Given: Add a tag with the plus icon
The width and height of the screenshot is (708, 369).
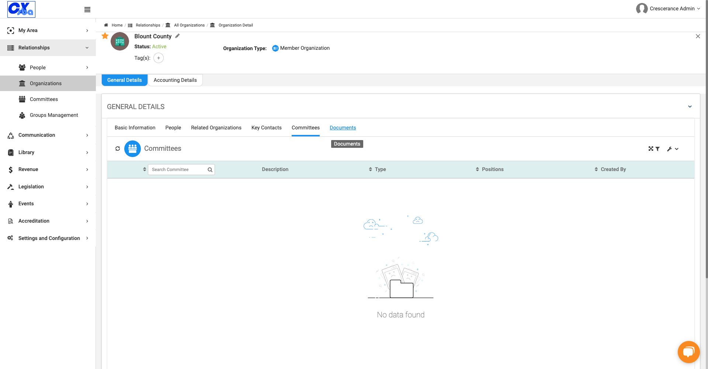Looking at the screenshot, I should point(159,58).
